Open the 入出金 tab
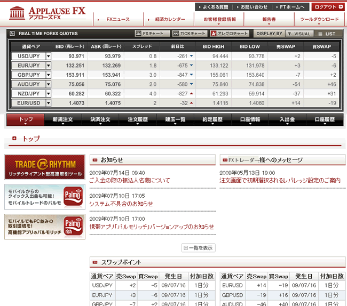This screenshot has width=347, height=306. [x=287, y=120]
